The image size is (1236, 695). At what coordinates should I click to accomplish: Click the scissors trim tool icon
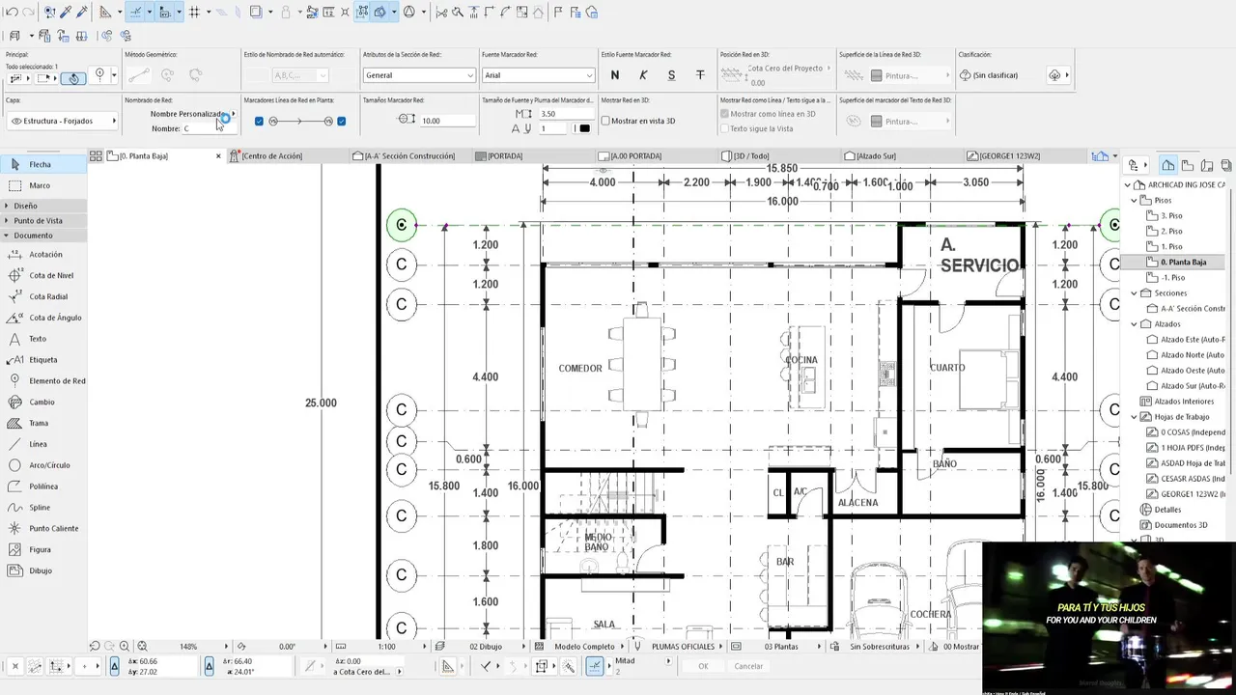point(442,13)
